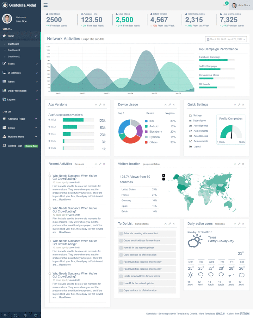This screenshot has width=253, height=318.
Task: Check the first 'Have IT fix the network printer' checkbox
Action: coord(121,248)
